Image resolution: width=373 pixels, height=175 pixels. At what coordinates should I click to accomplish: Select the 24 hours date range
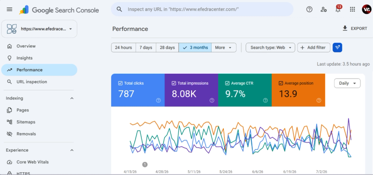[124, 48]
